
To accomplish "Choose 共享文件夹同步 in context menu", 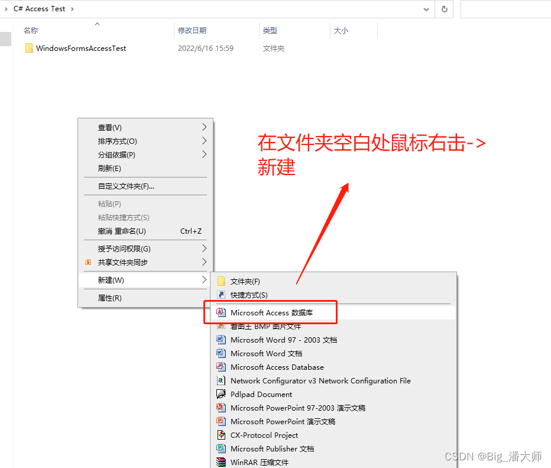I will pyautogui.click(x=145, y=262).
